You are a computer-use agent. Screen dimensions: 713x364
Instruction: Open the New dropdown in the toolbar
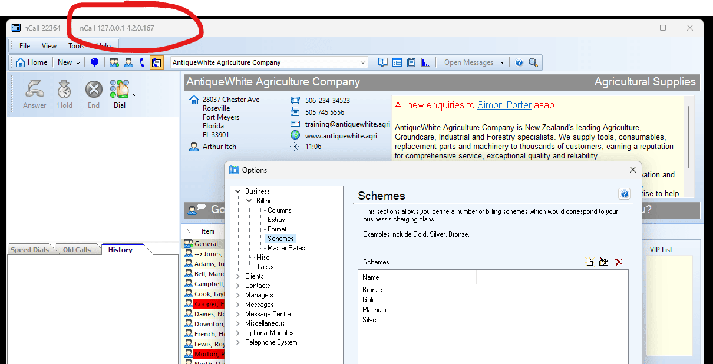coord(69,62)
